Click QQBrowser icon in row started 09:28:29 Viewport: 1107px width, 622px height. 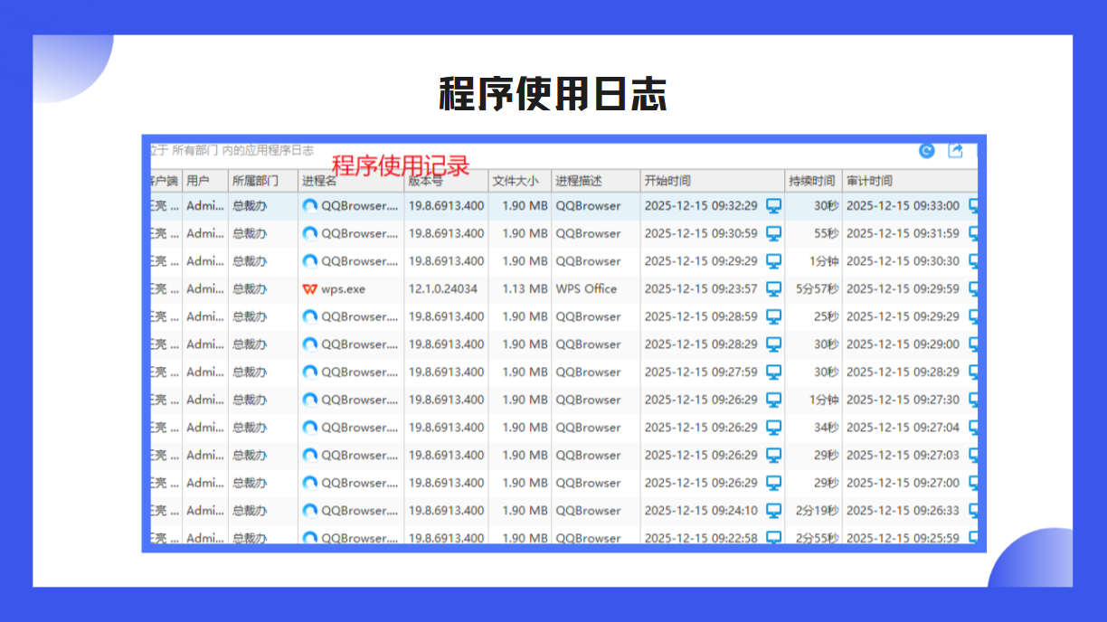pos(310,344)
